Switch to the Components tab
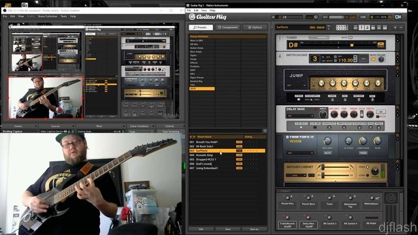The image size is (418, 235). click(228, 27)
